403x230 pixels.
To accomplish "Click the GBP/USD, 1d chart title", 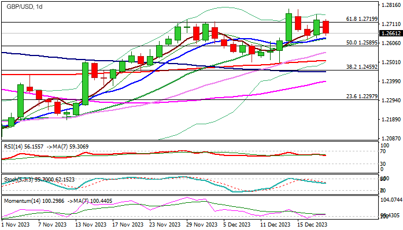I will pyautogui.click(x=24, y=7).
